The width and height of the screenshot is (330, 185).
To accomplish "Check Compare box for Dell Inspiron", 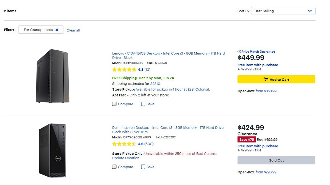I will click(x=114, y=167).
